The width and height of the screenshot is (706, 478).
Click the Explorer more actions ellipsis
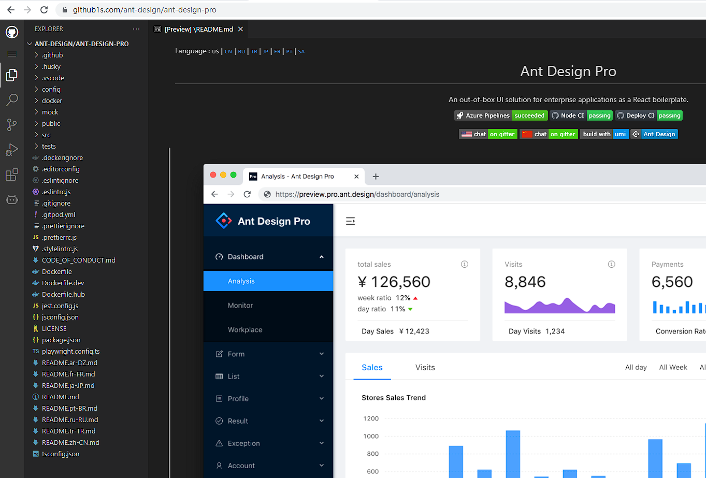click(x=136, y=29)
